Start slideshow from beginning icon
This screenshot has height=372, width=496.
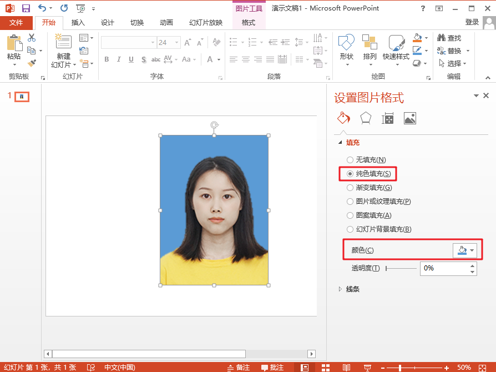click(80, 8)
